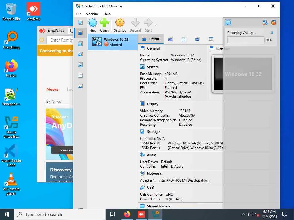Image resolution: width=294 pixels, height=220 pixels.
Task: Click the Preview section monitor icon
Action: 212,48
